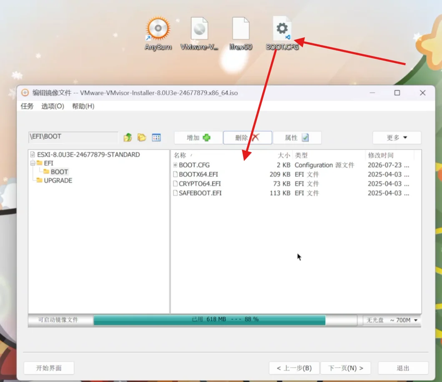This screenshot has height=382, width=442.
Task: Click the 删除 delete button
Action: click(x=248, y=138)
